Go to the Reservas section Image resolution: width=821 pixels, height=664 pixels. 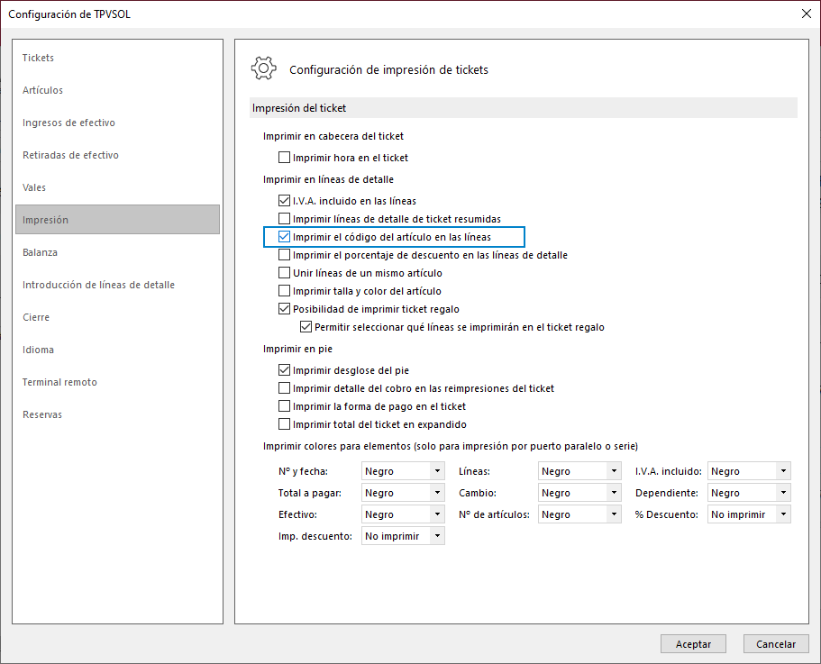click(x=42, y=414)
